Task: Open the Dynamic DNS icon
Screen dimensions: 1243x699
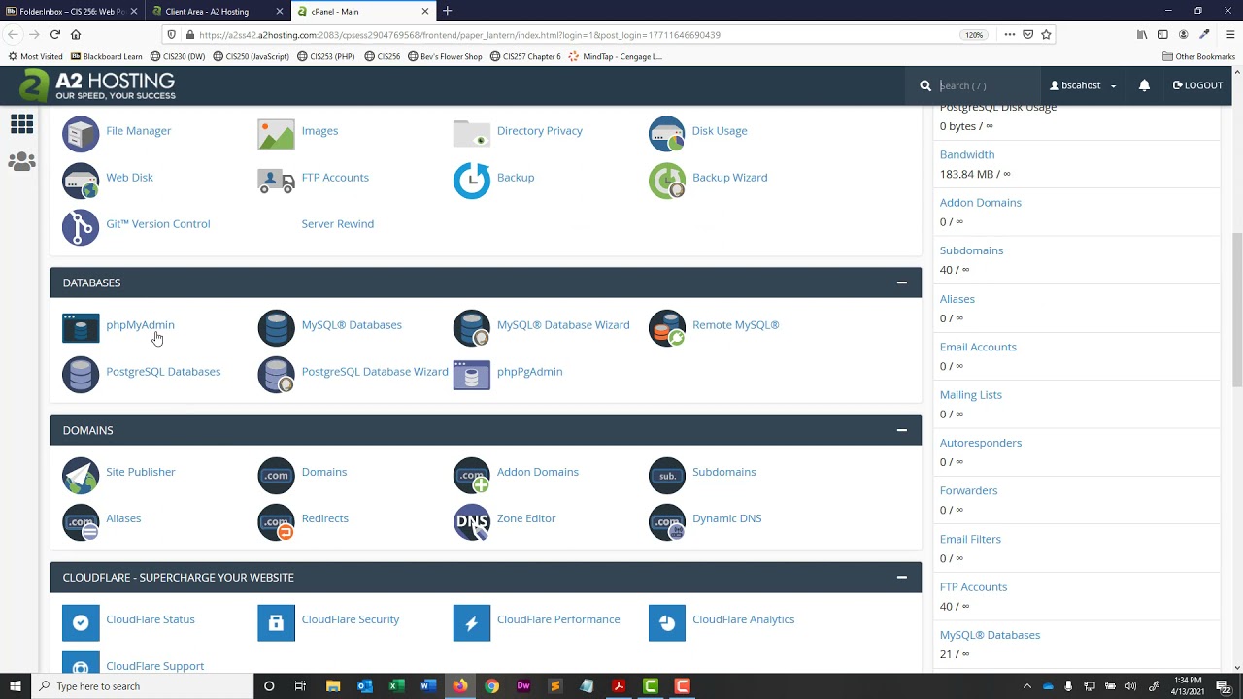Action: [667, 521]
